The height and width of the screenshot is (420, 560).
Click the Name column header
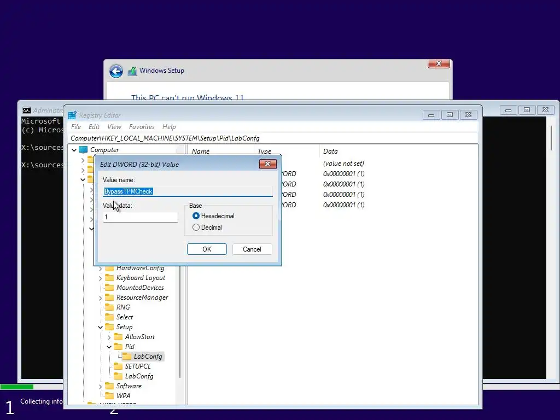pyautogui.click(x=221, y=151)
